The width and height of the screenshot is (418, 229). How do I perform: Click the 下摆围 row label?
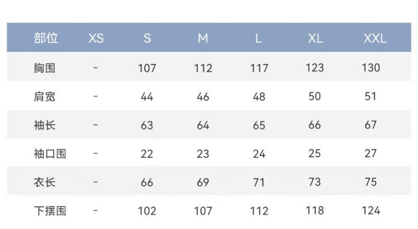(x=50, y=211)
